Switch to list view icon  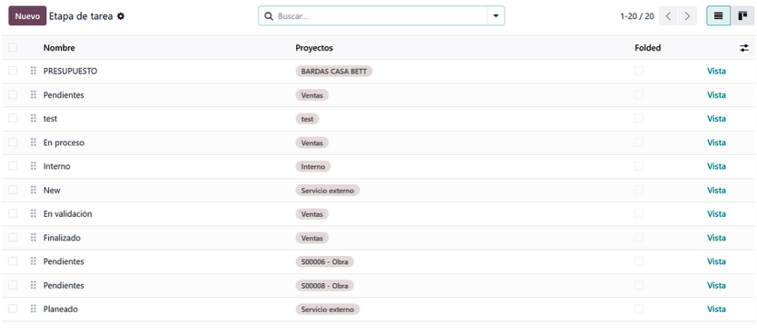tap(719, 16)
